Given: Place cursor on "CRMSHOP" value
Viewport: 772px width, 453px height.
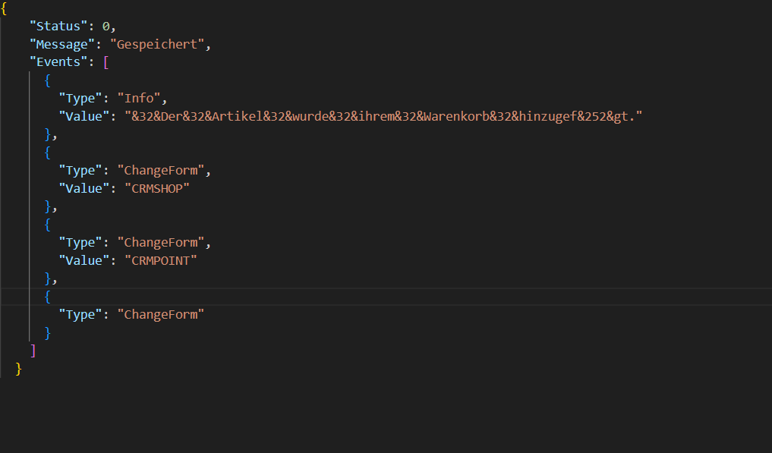Looking at the screenshot, I should pyautogui.click(x=156, y=188).
